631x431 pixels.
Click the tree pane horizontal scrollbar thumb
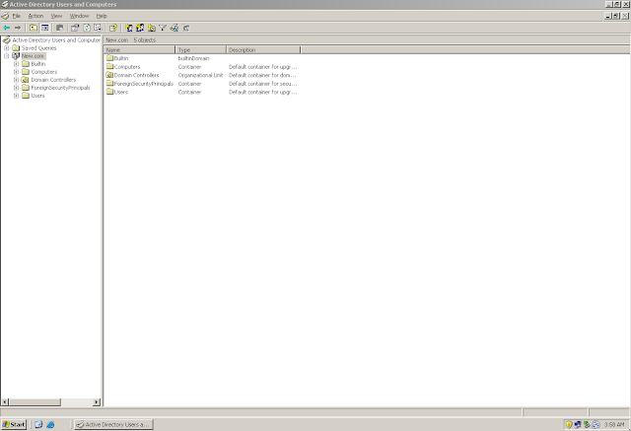(x=35, y=402)
